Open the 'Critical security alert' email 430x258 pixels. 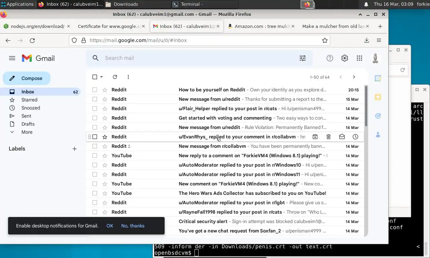(x=225, y=221)
